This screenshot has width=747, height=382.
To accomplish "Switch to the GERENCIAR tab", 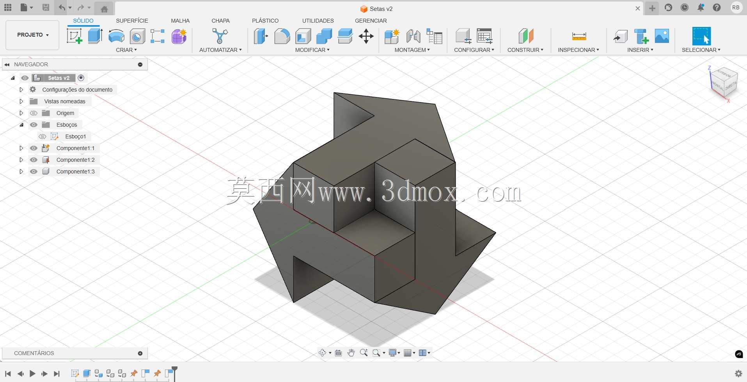I will (x=371, y=21).
